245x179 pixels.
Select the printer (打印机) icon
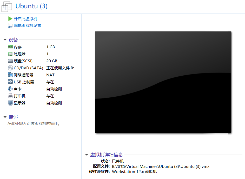coord(10,96)
